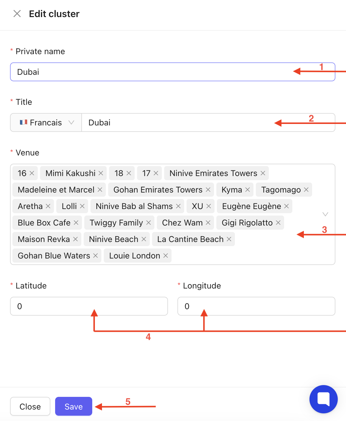Remove the Tagomago venue tag
Viewport: 346px width, 421px height.
click(306, 190)
